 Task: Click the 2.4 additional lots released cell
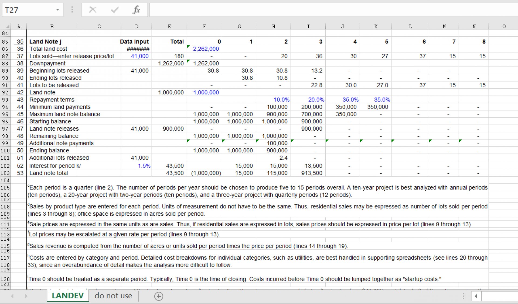click(274, 158)
